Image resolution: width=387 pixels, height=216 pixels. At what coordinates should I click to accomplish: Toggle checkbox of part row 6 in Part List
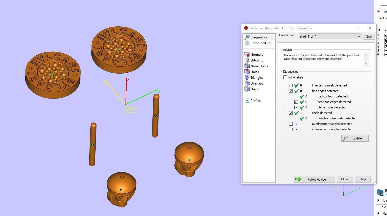click(x=386, y=54)
